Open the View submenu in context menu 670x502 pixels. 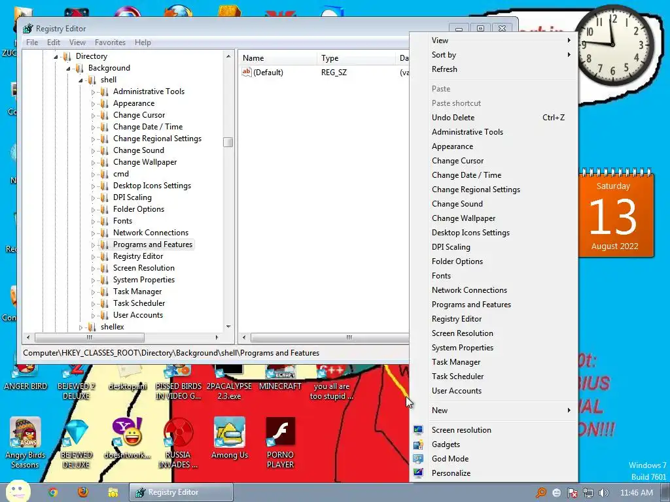coord(493,40)
